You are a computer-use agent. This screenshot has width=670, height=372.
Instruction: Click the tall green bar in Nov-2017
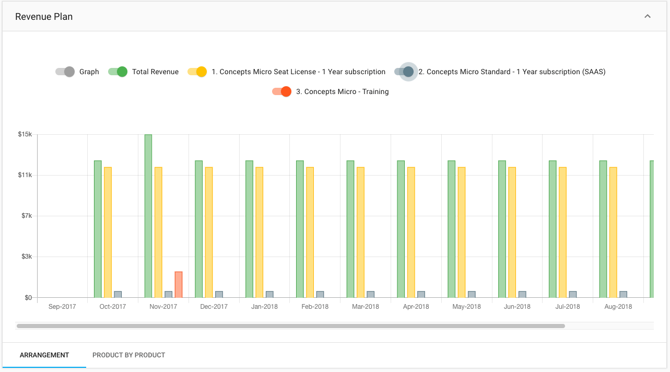[x=148, y=216]
